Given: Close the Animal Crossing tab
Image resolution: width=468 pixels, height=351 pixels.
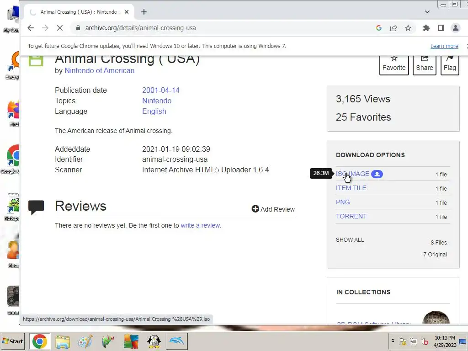Looking at the screenshot, I should (x=127, y=12).
